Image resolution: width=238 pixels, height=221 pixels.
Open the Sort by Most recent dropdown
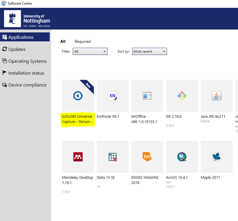(x=149, y=51)
